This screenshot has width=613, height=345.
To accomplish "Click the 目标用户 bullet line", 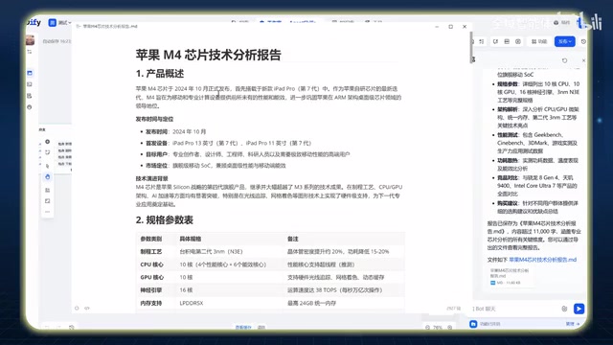I will click(x=247, y=154).
